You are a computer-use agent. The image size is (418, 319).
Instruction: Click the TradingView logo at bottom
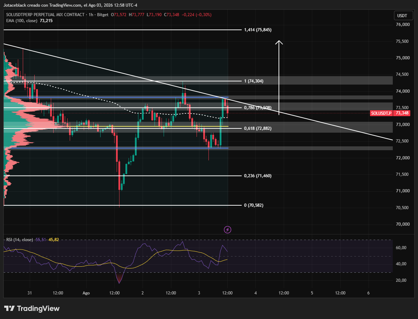32,308
